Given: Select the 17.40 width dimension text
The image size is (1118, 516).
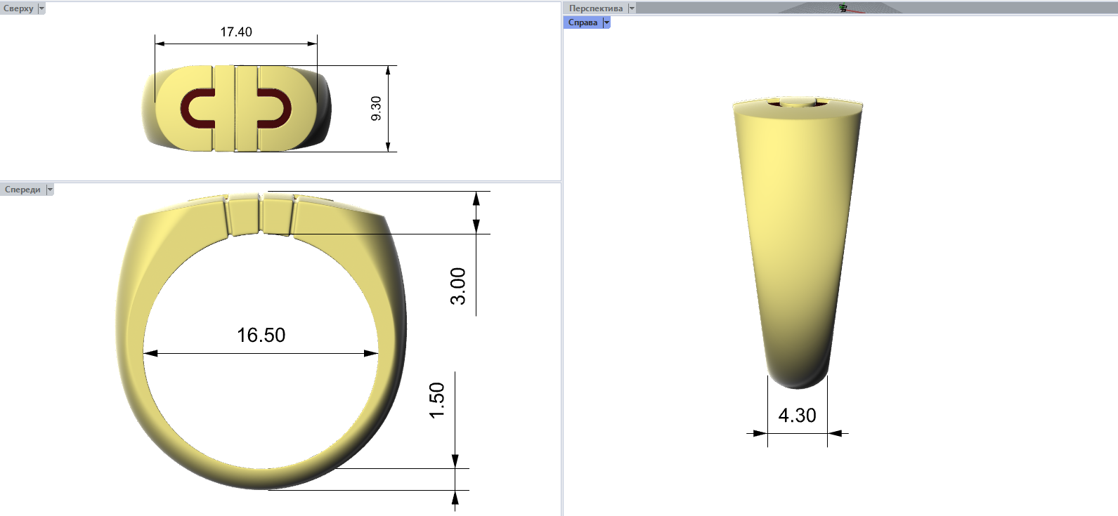Looking at the screenshot, I should (236, 32).
